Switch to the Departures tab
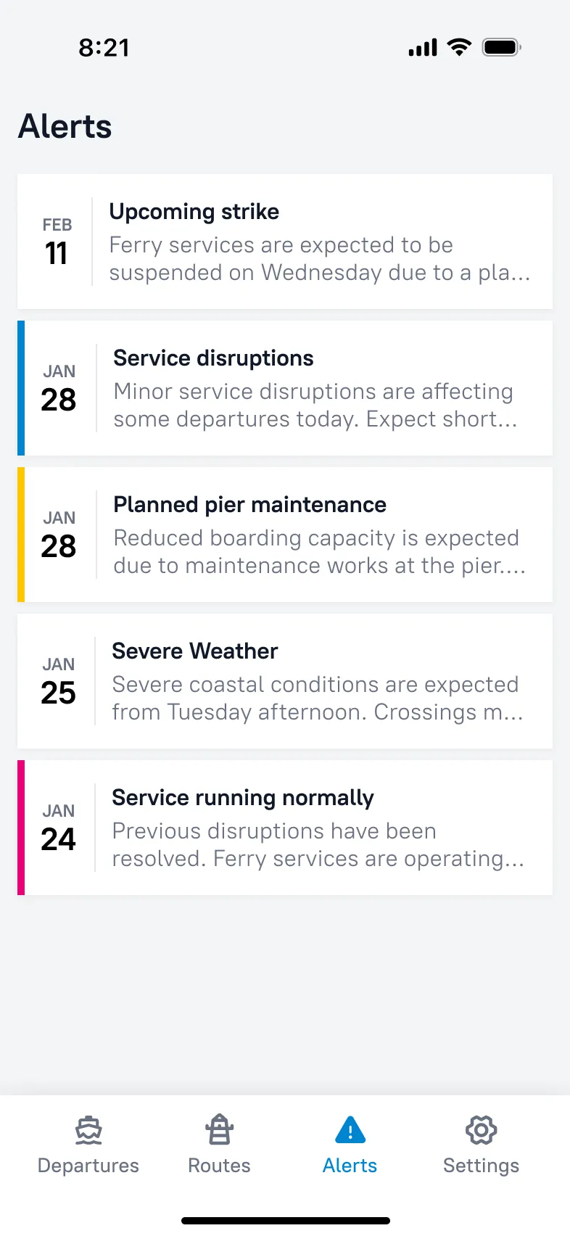The height and width of the screenshot is (1236, 570). click(88, 1146)
